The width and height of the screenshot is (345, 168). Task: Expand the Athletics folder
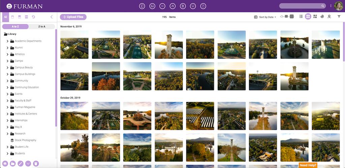(7, 54)
